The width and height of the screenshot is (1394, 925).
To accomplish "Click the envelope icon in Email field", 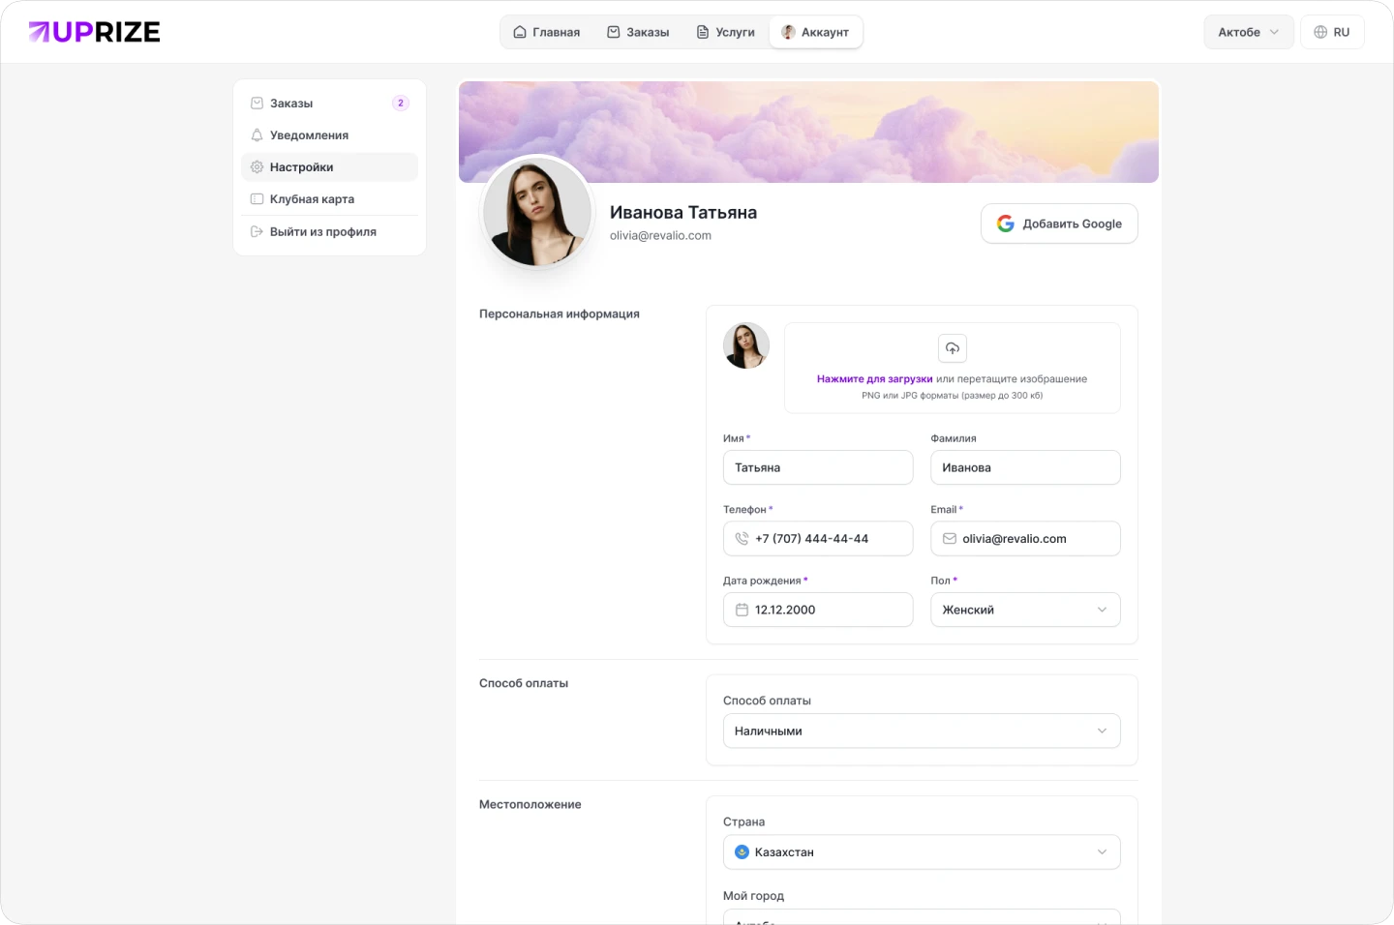I will [950, 539].
